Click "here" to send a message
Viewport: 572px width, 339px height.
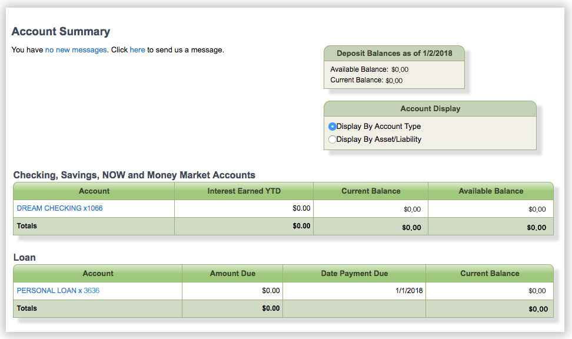137,50
